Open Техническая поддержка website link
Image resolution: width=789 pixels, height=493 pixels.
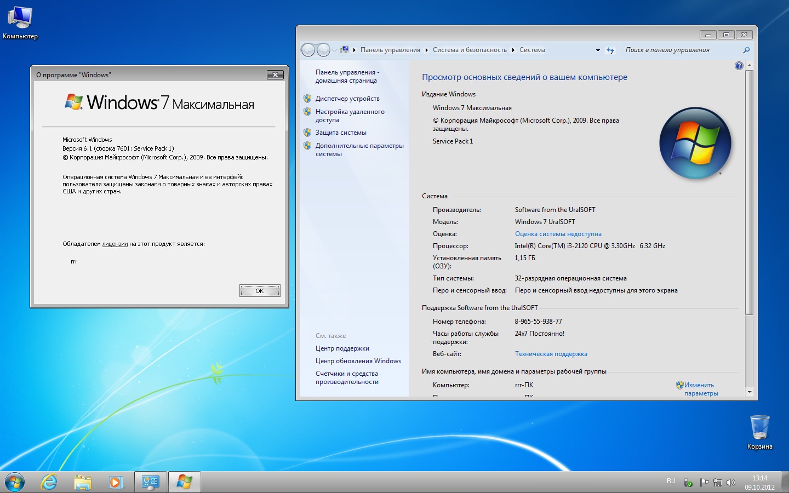point(551,354)
